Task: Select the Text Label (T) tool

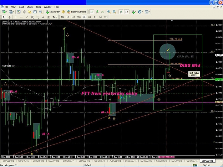Action: click(49, 17)
